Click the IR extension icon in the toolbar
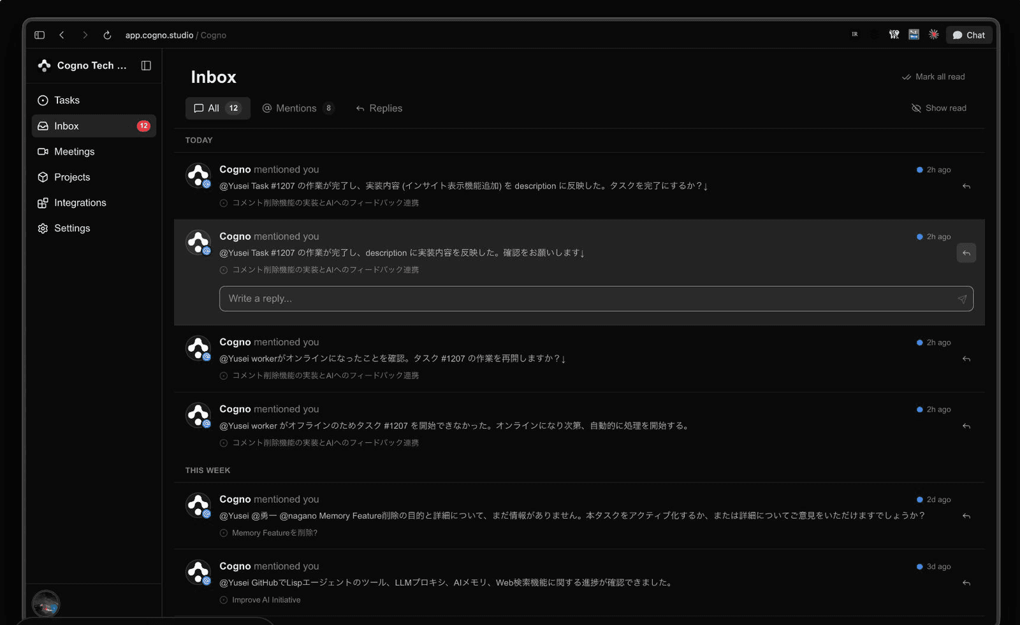The width and height of the screenshot is (1020, 625). tap(854, 34)
